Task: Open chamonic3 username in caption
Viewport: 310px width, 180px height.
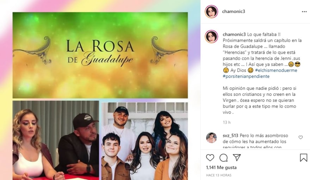Action: point(234,34)
